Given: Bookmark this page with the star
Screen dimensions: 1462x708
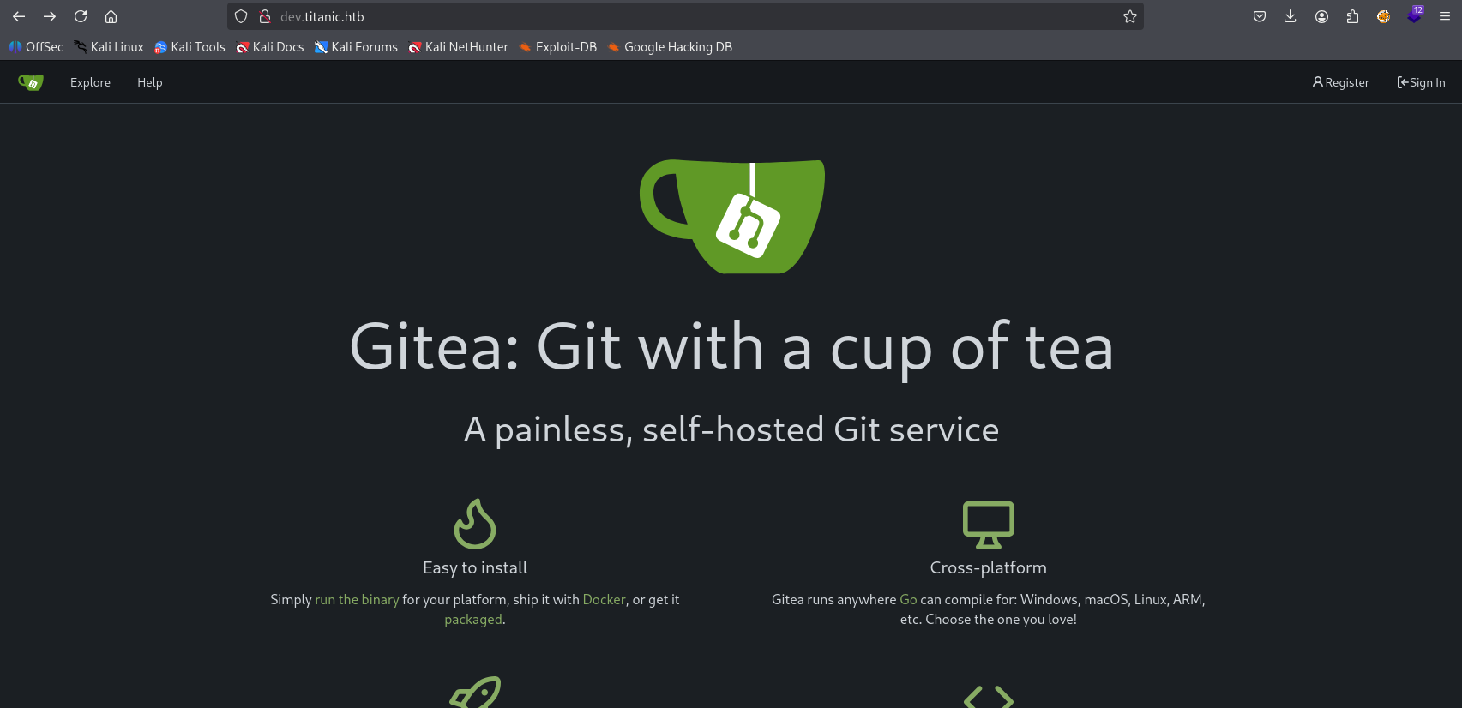Looking at the screenshot, I should click(1130, 16).
